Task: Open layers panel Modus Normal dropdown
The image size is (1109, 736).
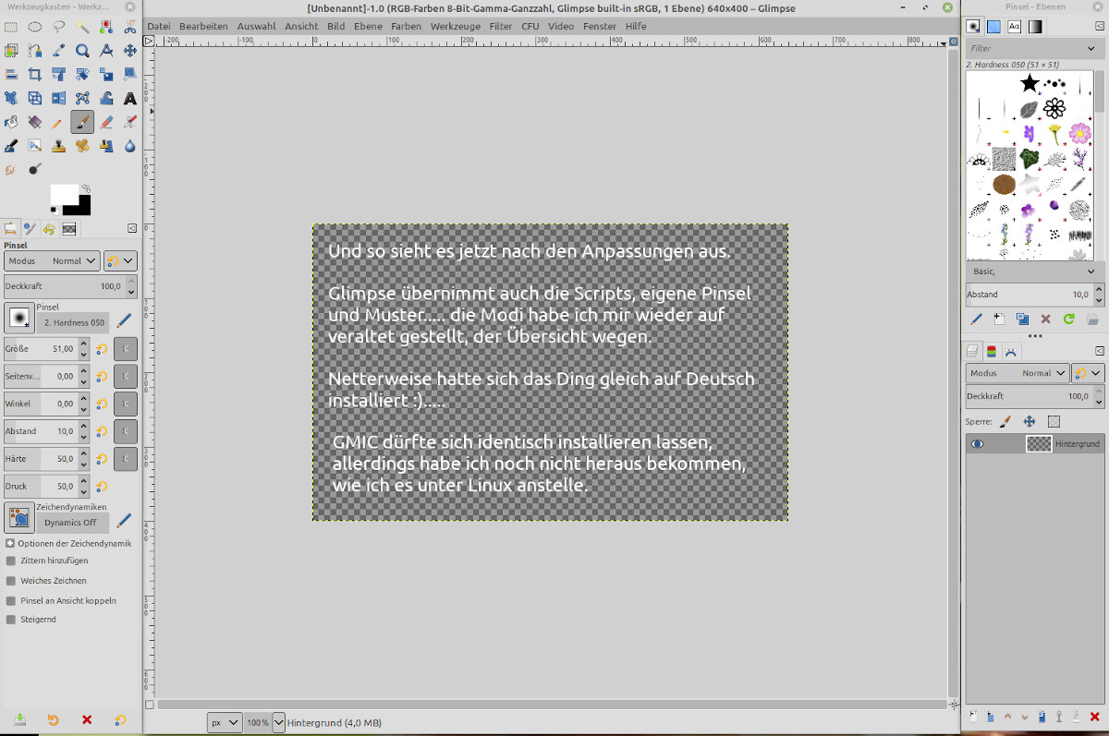Action: [x=1018, y=373]
